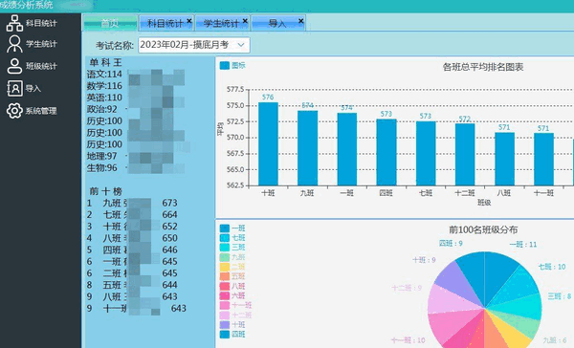The height and width of the screenshot is (348, 574).
Task: Select rank 5 四班 row scoring 646
Action: pos(132,250)
